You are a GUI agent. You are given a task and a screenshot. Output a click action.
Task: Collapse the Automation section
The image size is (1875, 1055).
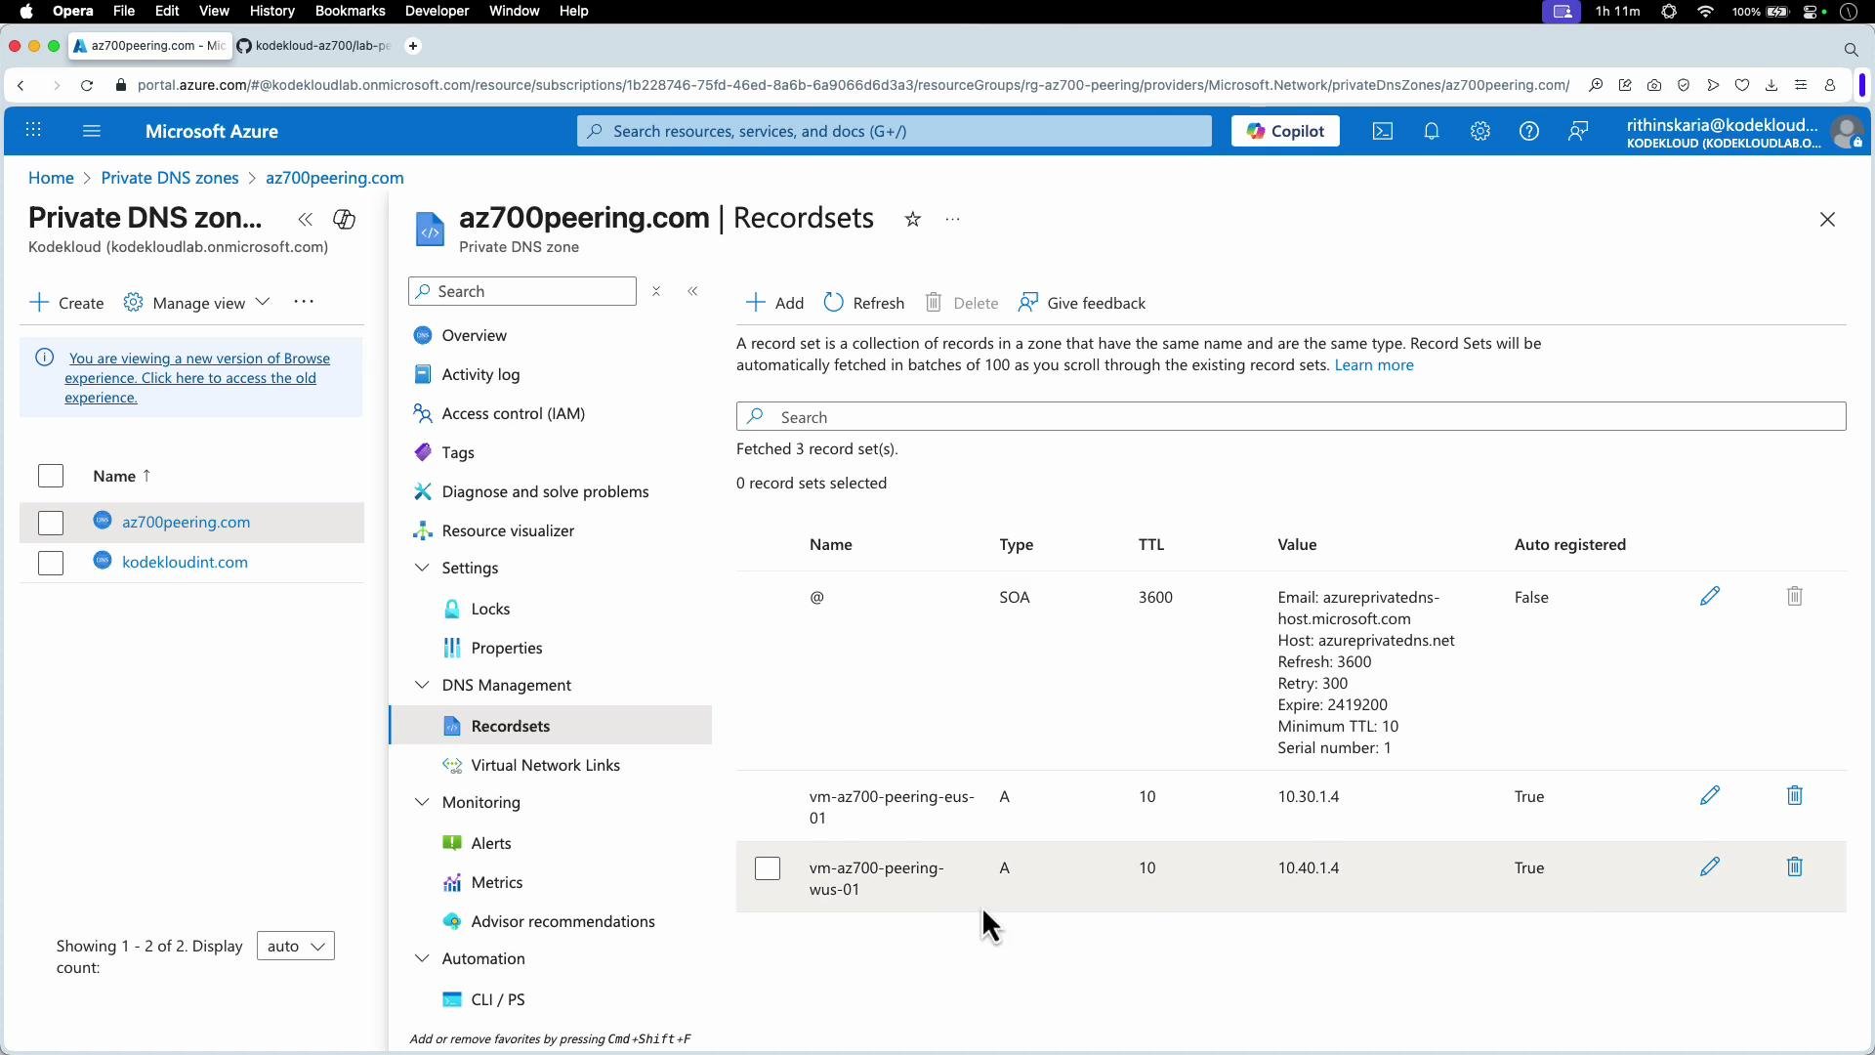422,958
